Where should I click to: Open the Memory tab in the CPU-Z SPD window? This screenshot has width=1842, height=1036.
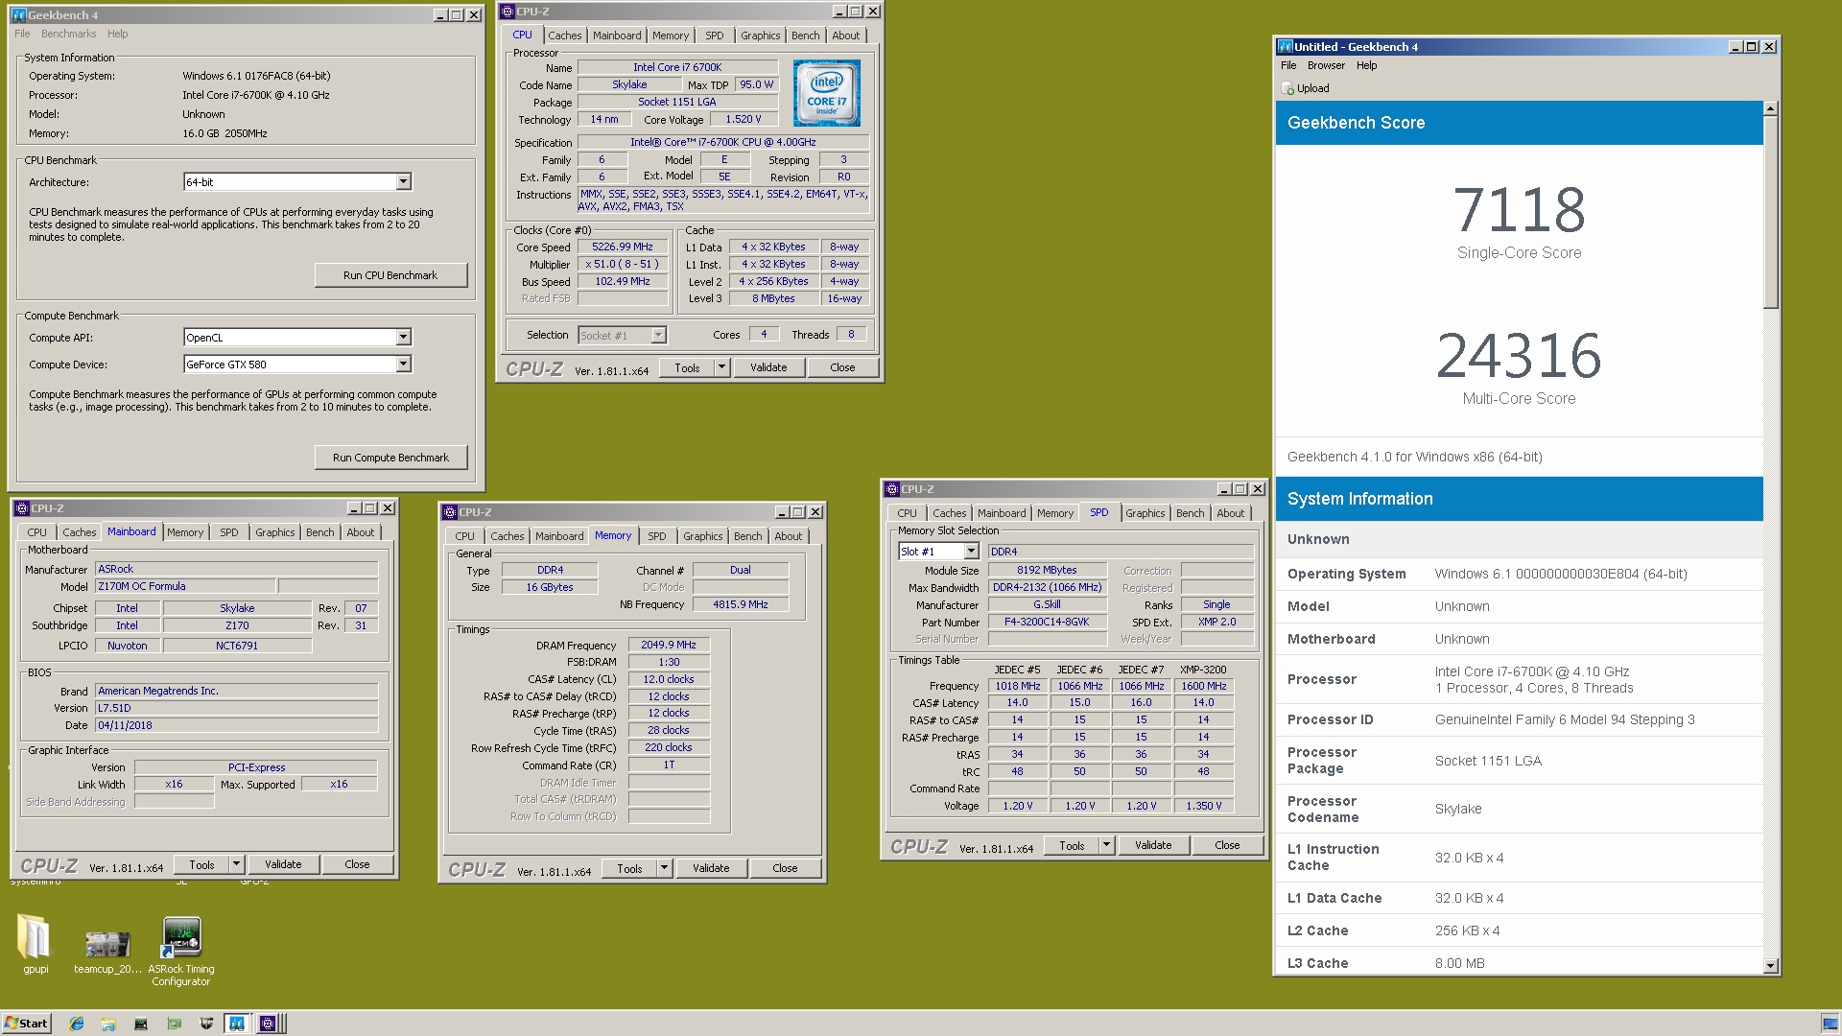(1055, 513)
